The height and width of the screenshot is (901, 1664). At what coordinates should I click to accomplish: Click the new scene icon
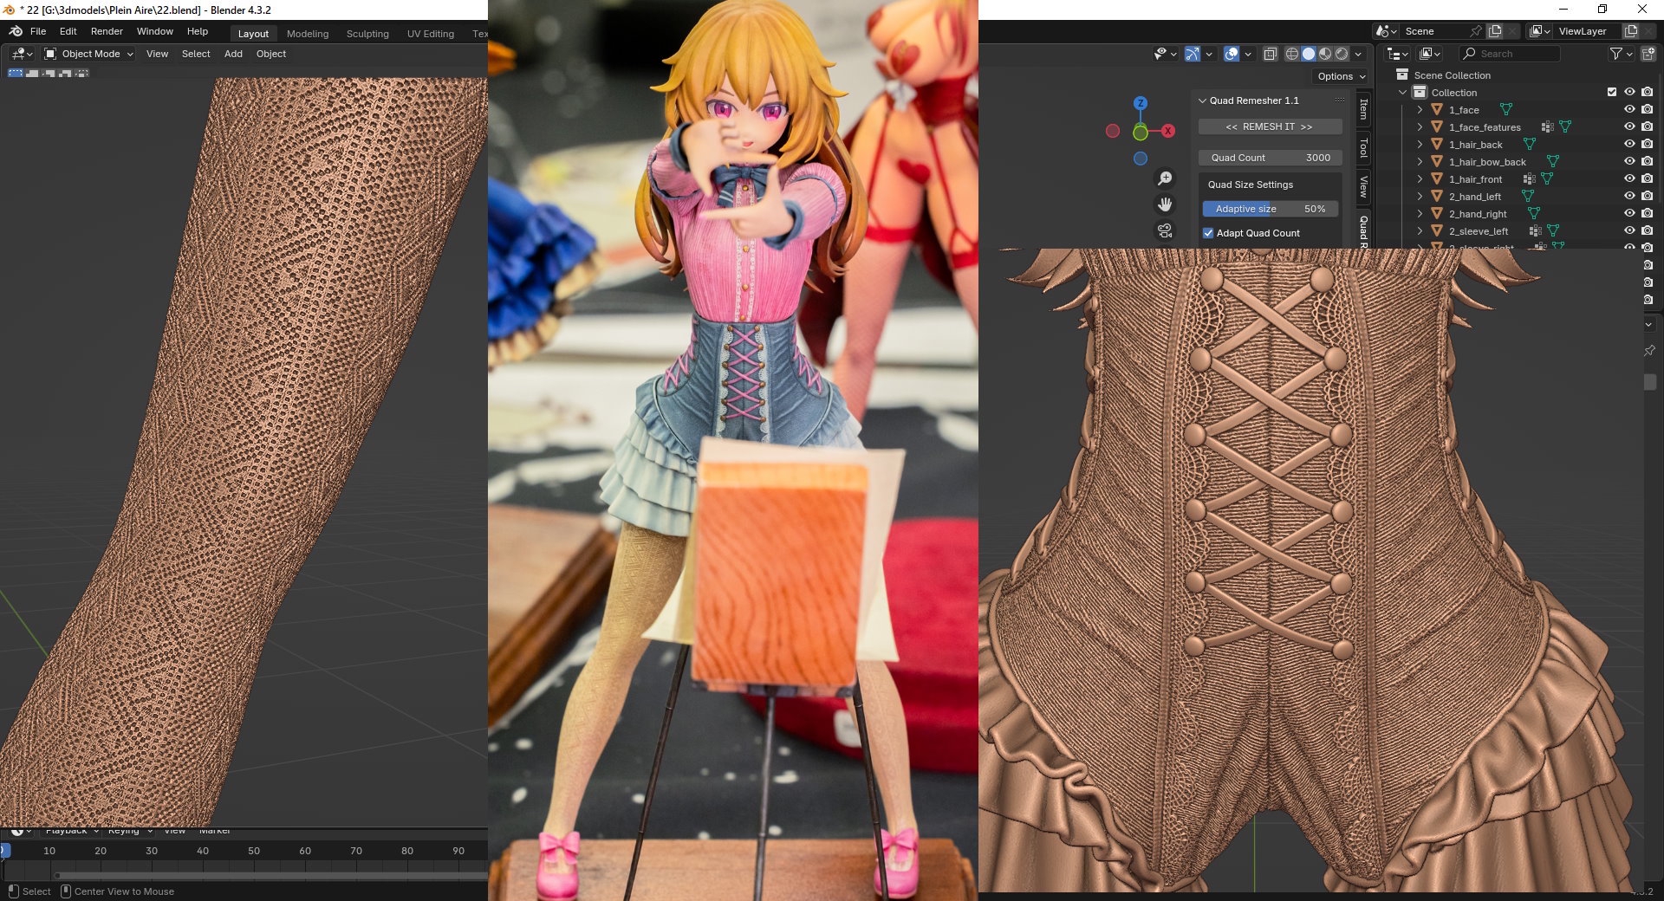pos(1495,31)
